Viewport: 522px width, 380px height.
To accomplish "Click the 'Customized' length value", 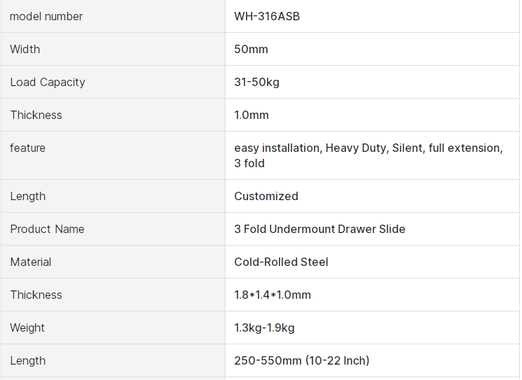I will tap(266, 196).
